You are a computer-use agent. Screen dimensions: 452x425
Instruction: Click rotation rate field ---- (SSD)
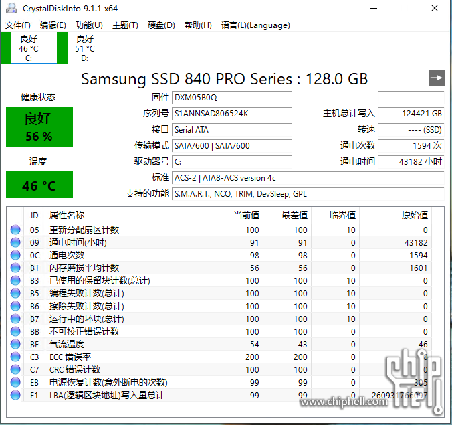click(411, 130)
